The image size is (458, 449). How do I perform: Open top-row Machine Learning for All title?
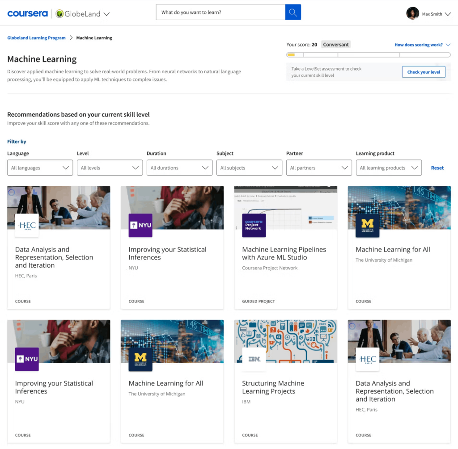393,250
